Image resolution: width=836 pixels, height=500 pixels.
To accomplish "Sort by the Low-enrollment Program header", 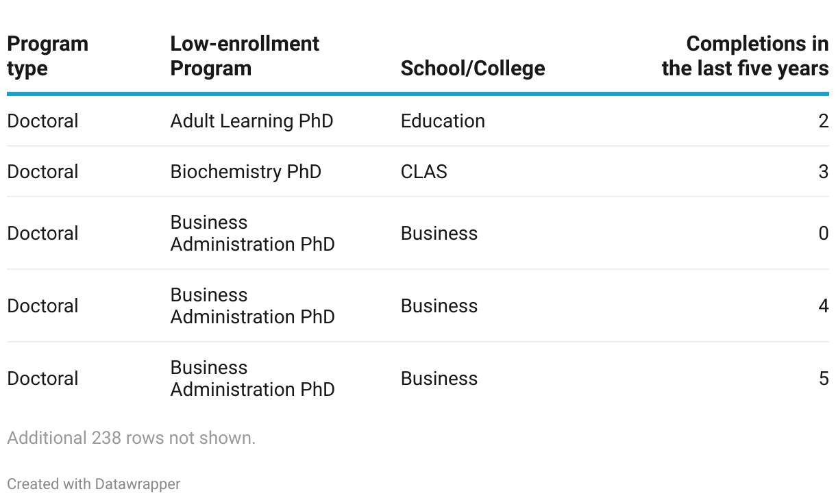I will [244, 56].
